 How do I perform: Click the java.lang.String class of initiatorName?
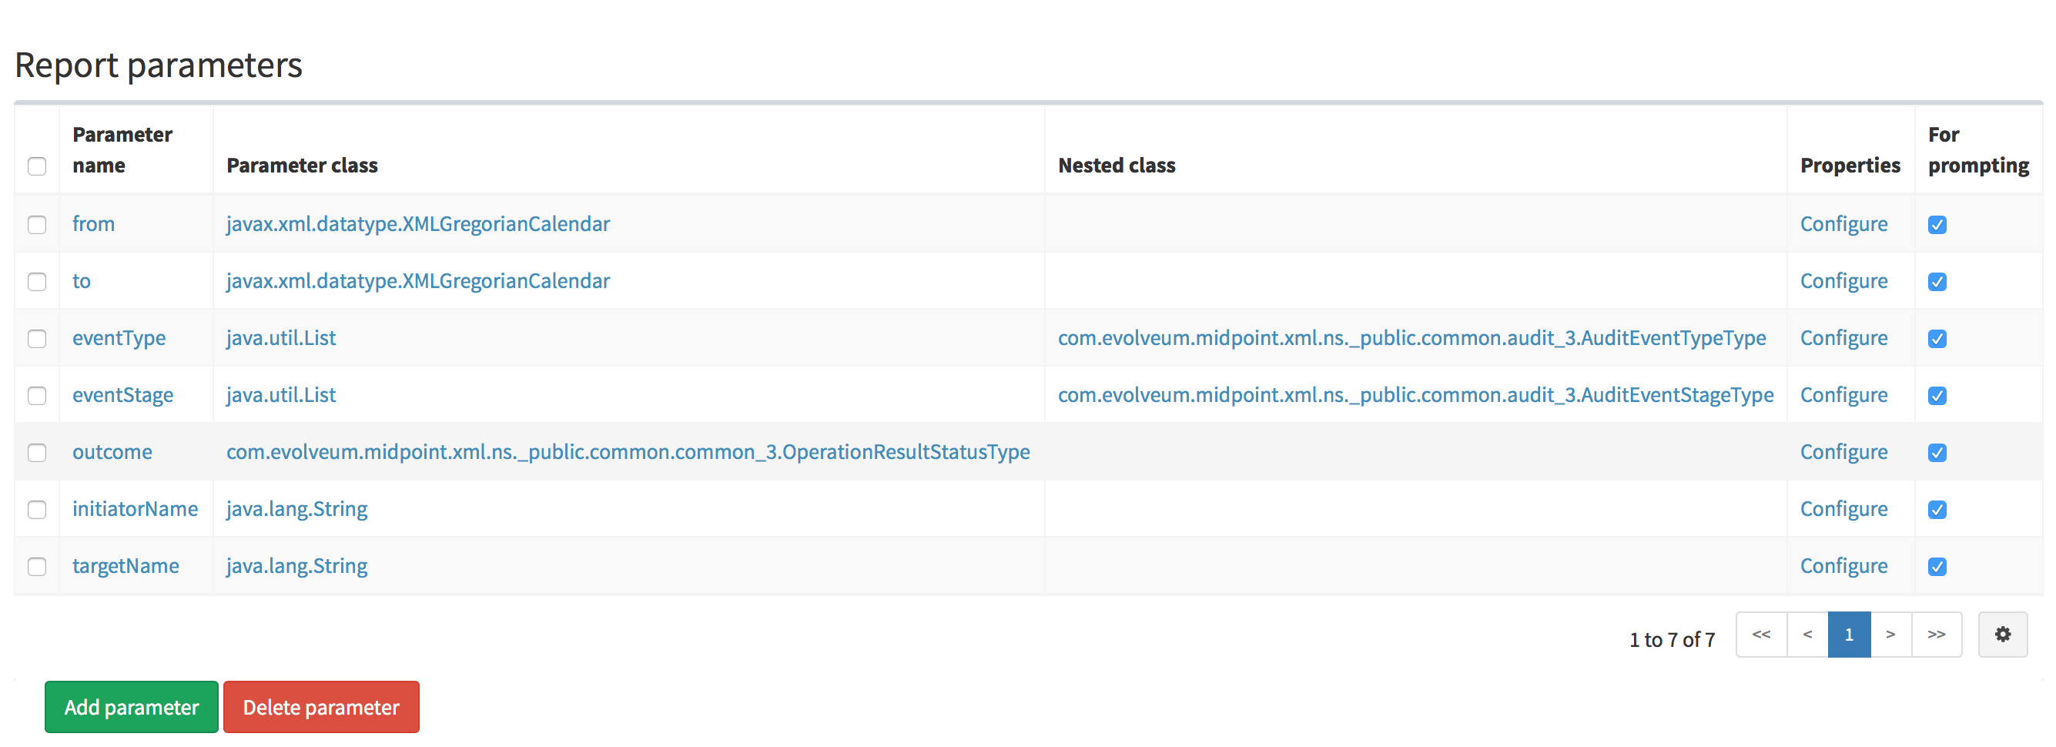pyautogui.click(x=296, y=509)
